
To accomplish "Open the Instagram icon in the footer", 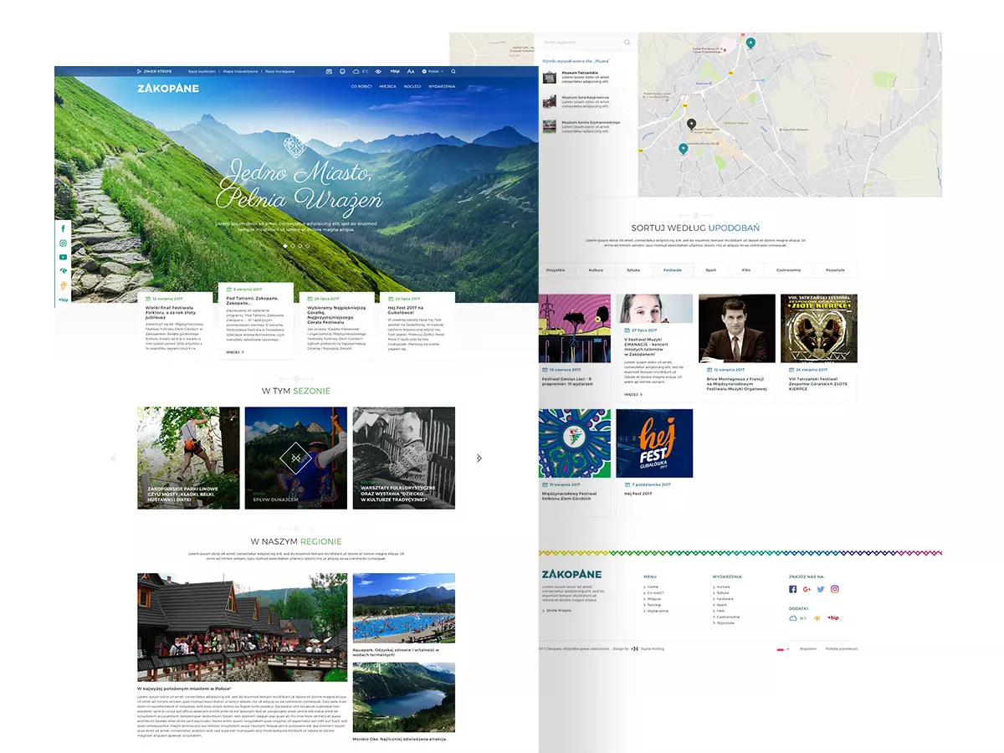I will tap(836, 588).
